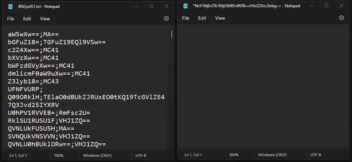
Task: Click Ln 1, Col 1 in right status bar
Action: tap(193, 155)
